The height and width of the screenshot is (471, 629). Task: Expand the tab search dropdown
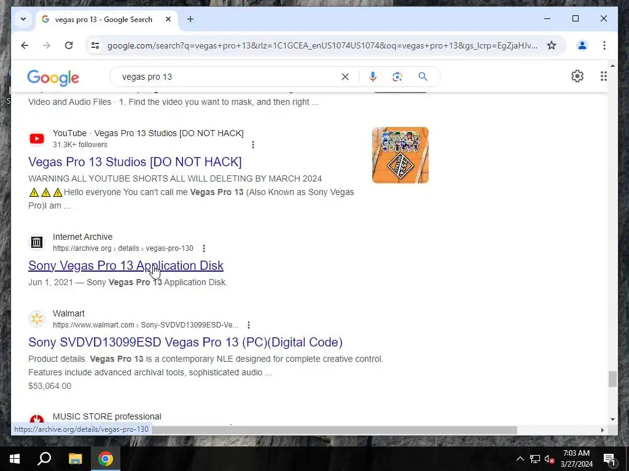click(23, 19)
